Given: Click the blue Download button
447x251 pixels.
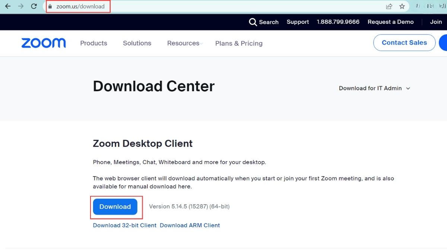Looking at the screenshot, I should (x=115, y=207).
